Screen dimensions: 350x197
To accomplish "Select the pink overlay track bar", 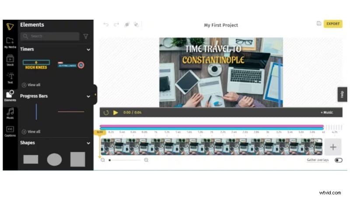I will tap(212, 126).
